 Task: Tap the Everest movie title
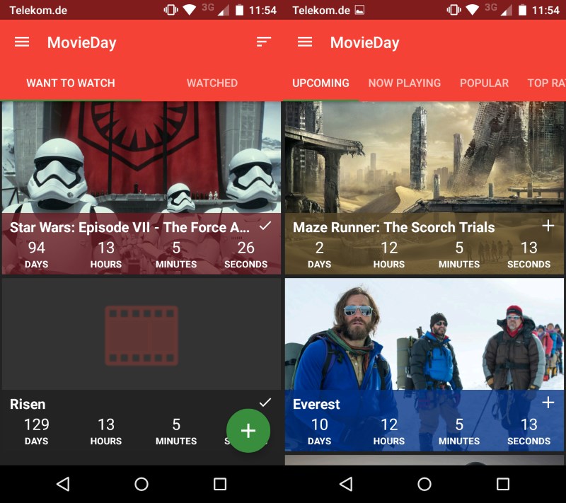316,404
